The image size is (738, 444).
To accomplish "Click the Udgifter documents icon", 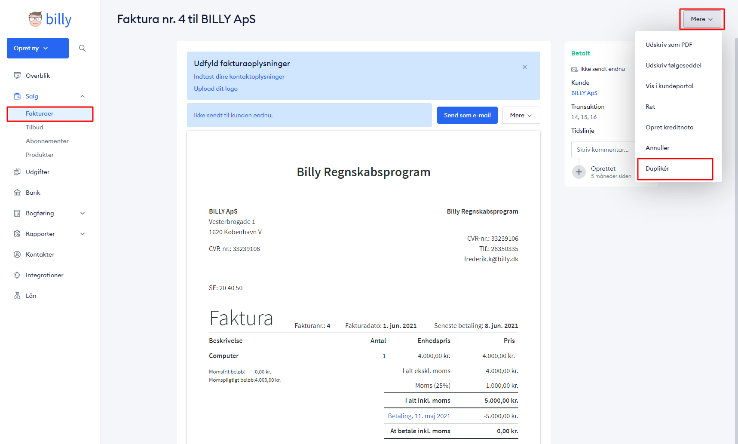I will [17, 172].
